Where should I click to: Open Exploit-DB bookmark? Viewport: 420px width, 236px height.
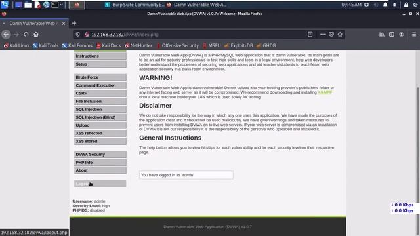(239, 45)
